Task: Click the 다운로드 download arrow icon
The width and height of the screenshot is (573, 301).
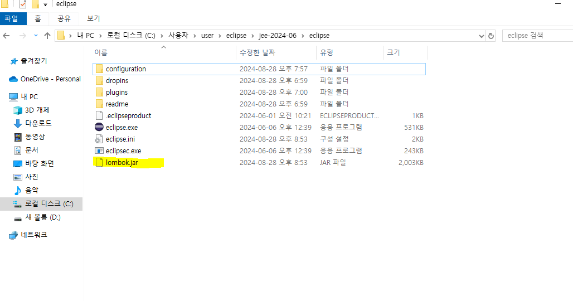Action: [x=17, y=124]
